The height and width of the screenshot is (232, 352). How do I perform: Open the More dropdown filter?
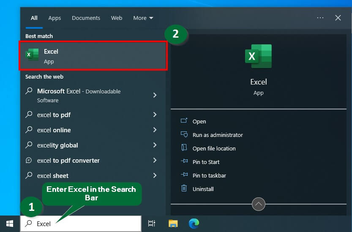143,18
